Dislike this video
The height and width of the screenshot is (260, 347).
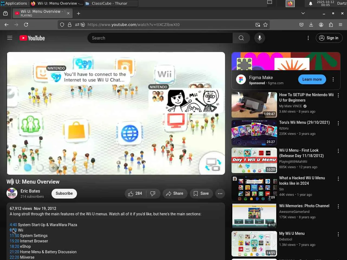point(153,193)
